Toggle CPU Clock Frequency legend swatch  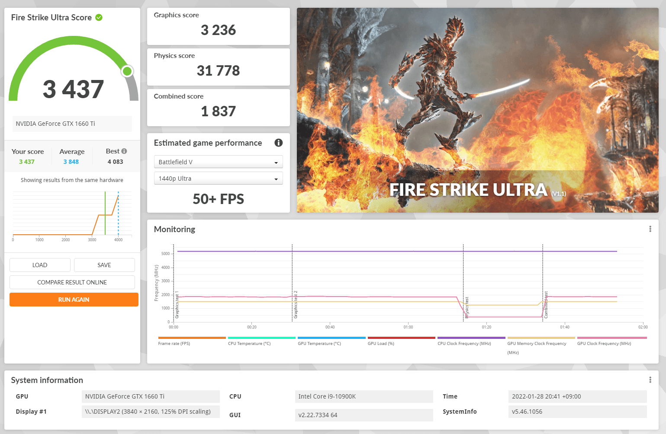point(471,338)
